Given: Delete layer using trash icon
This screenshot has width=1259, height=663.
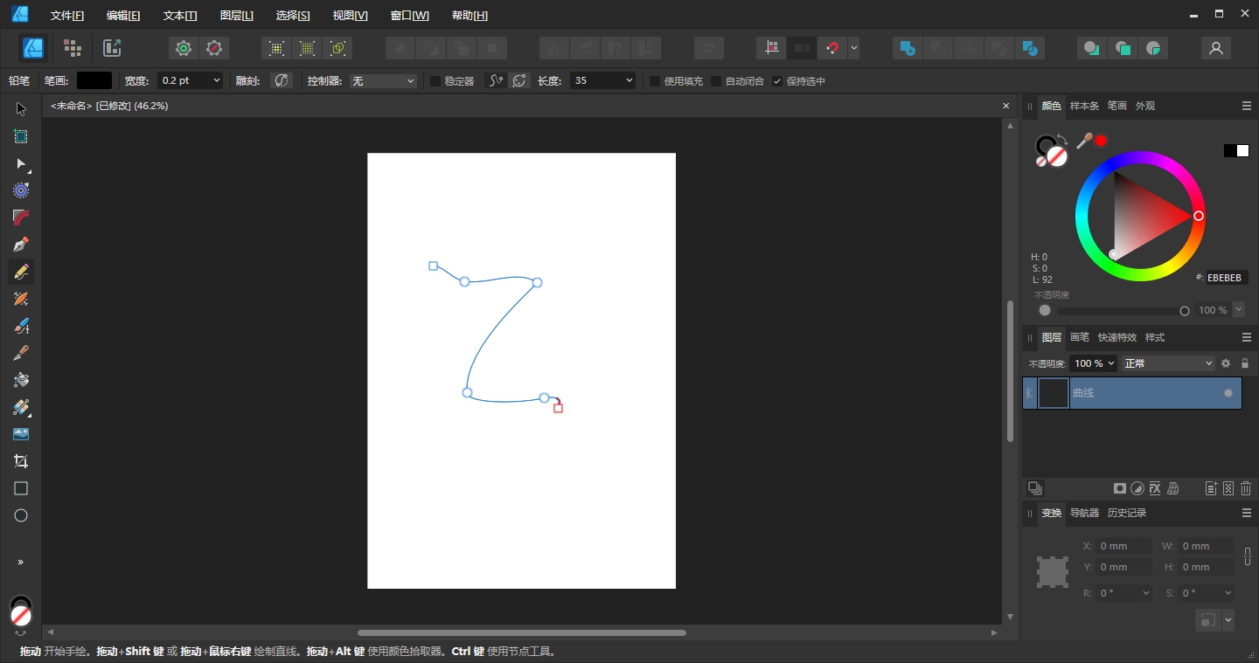Looking at the screenshot, I should click(x=1246, y=488).
